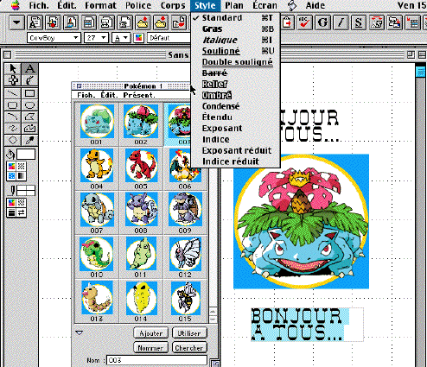Select the eyedropper tool
Screen dimensions: 427x367
pyautogui.click(x=29, y=140)
